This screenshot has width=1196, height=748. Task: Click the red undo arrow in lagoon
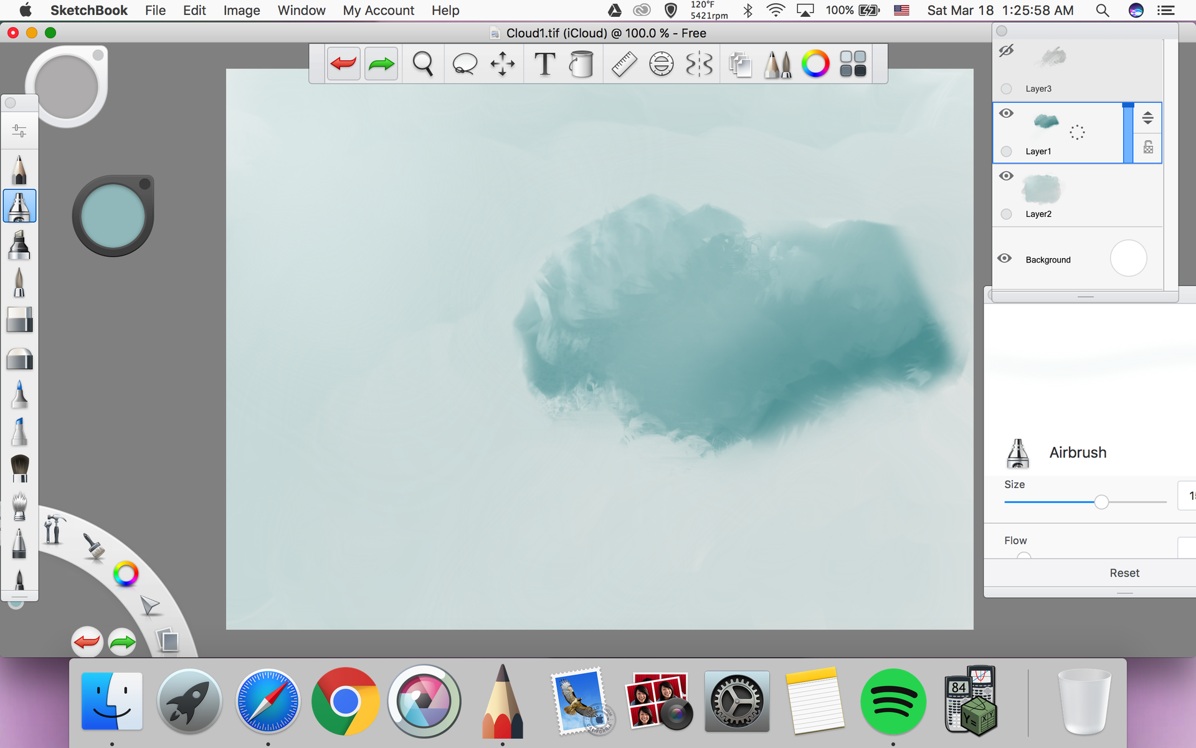click(87, 642)
